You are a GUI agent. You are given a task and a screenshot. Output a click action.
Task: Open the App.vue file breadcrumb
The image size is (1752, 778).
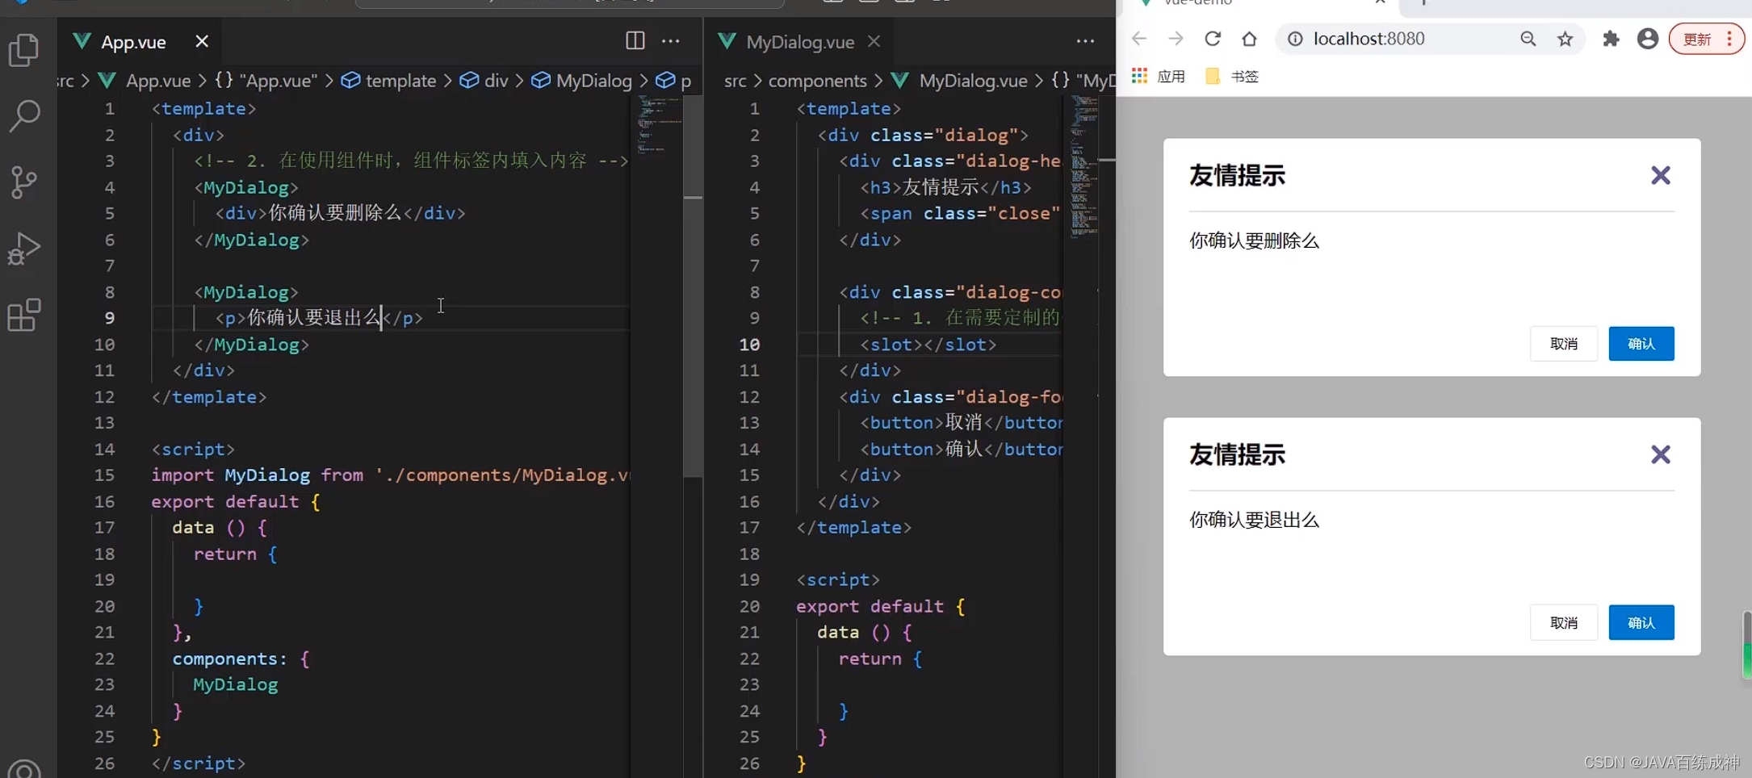tap(145, 81)
